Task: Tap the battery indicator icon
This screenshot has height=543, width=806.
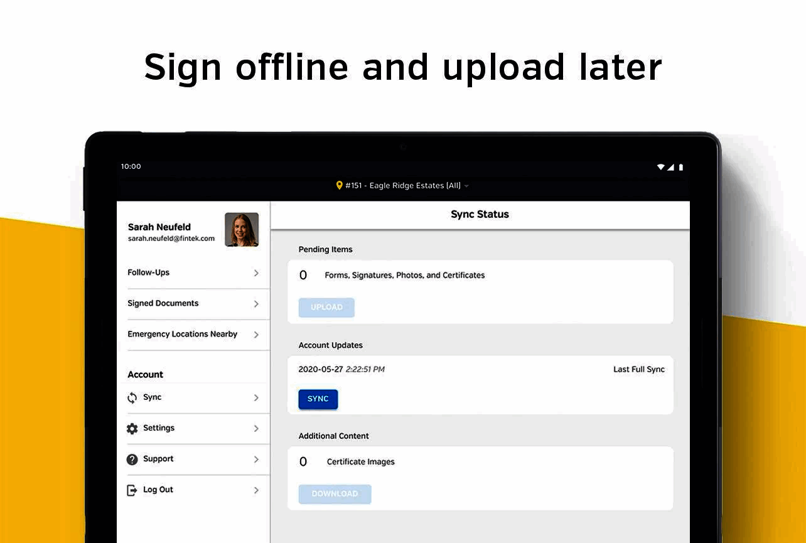Action: tap(680, 166)
